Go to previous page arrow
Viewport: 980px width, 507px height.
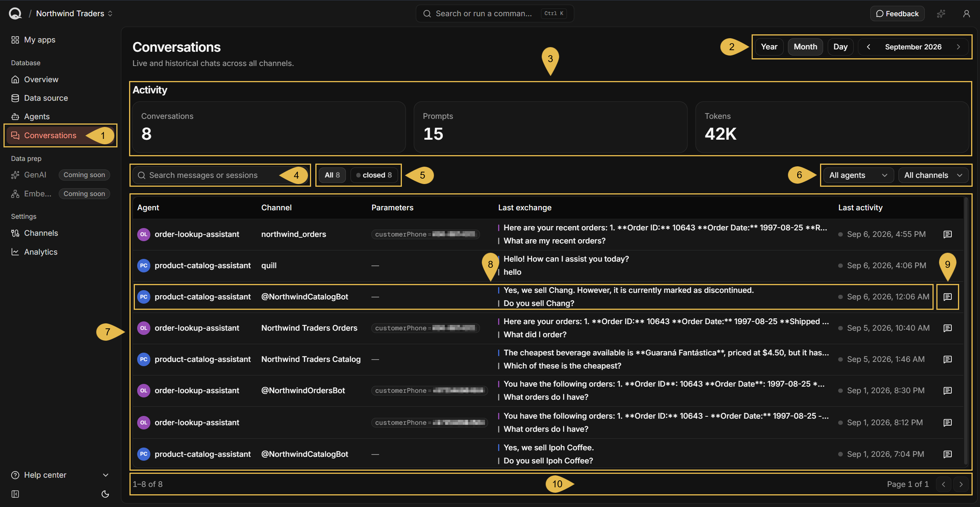943,484
